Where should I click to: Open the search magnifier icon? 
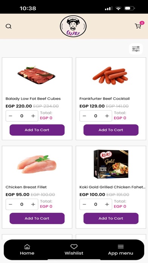point(9,26)
